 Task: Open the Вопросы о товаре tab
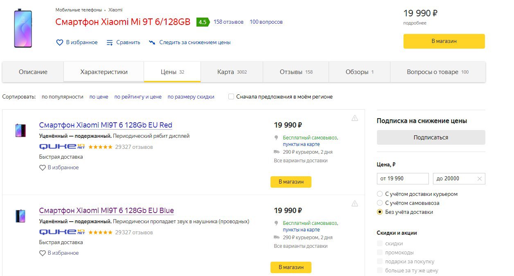click(x=438, y=72)
